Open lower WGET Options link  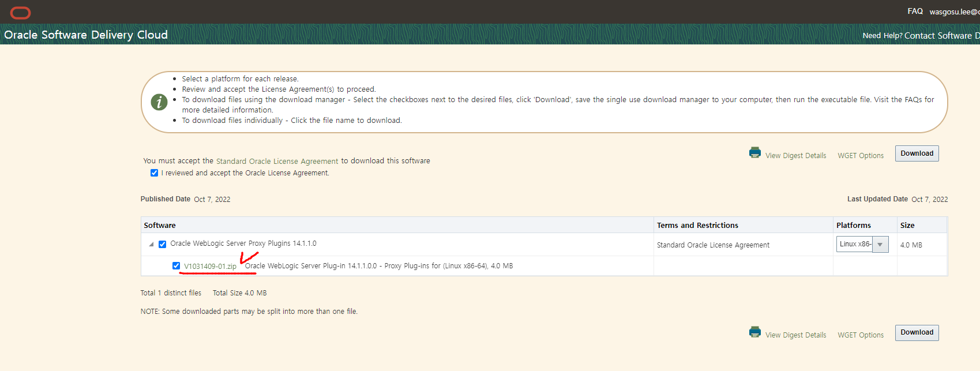[x=861, y=335]
